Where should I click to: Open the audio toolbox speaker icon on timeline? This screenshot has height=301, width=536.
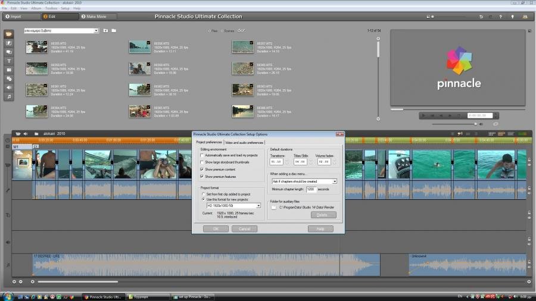26,134
